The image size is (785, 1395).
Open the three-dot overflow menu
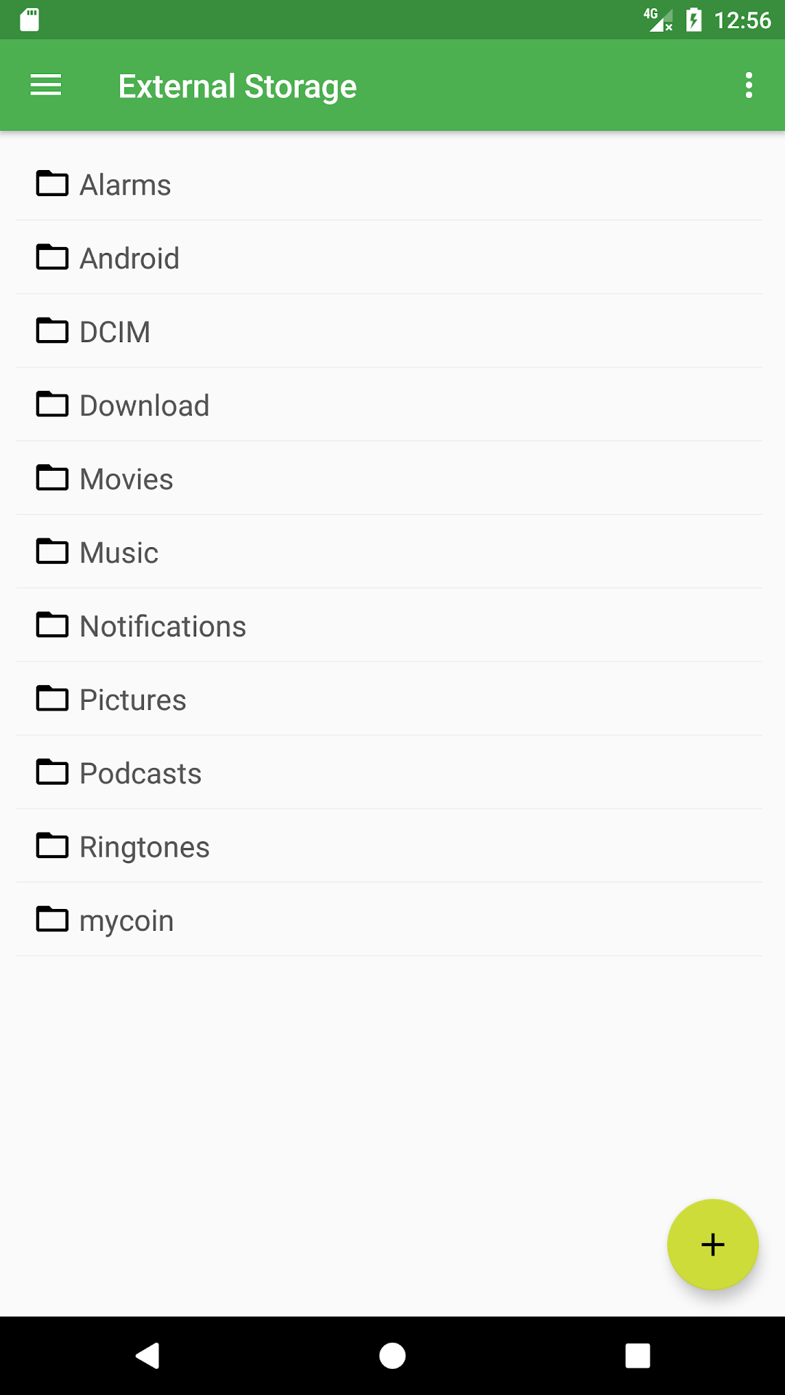pos(749,85)
